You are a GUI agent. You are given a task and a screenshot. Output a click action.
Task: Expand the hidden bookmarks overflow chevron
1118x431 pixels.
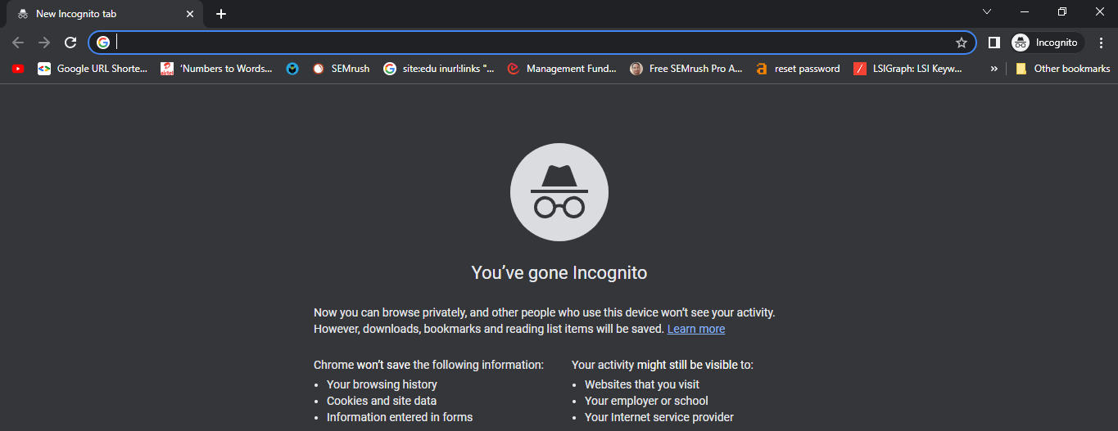[x=994, y=69]
